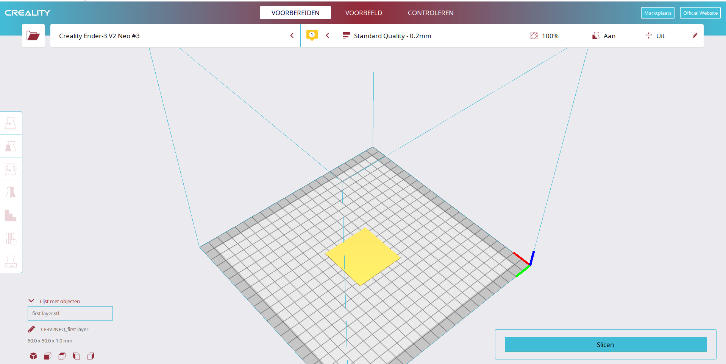The width and height of the screenshot is (726, 364).
Task: Toggle support generation from Aan
Action: [604, 36]
